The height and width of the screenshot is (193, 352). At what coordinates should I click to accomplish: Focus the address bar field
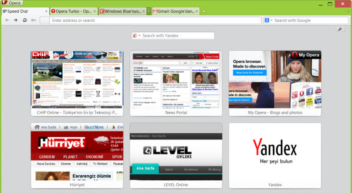[x=155, y=20]
